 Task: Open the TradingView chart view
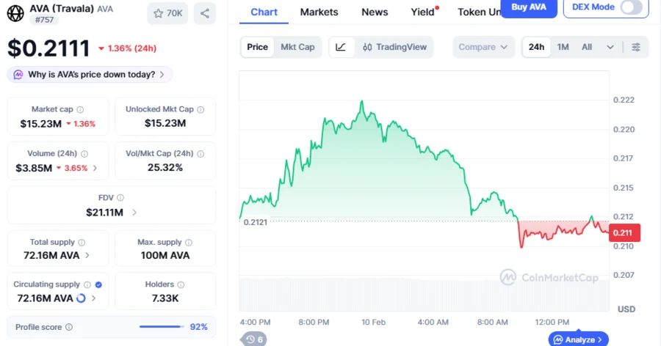point(394,47)
